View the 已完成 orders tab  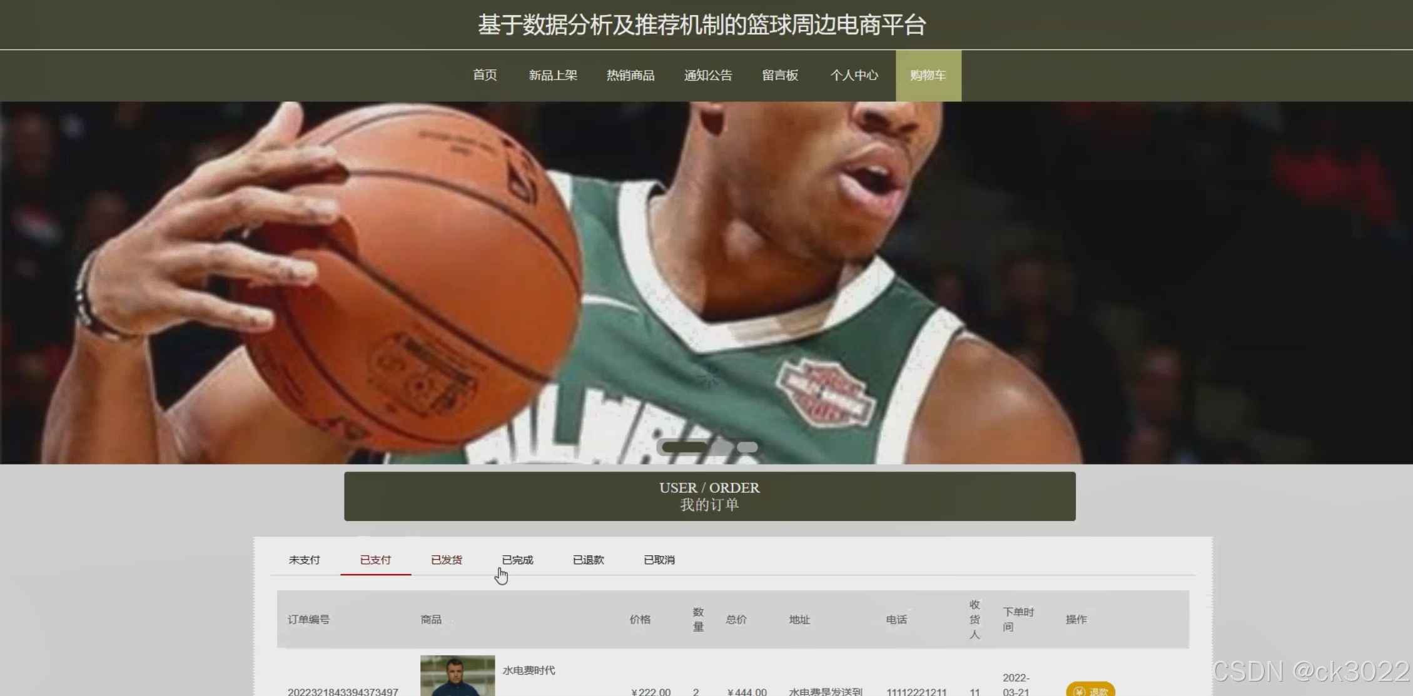pos(517,560)
